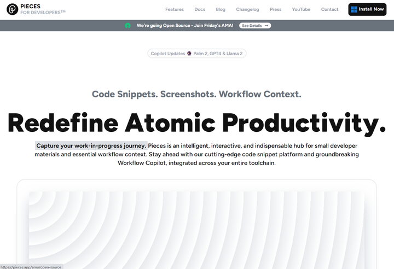Open the Copilot Updates pill link

(x=197, y=54)
